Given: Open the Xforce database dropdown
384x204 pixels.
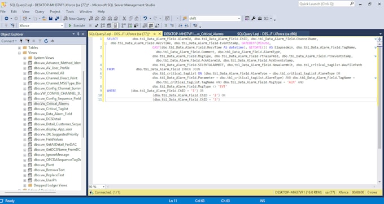Looking at the screenshot, I should (x=62, y=25).
